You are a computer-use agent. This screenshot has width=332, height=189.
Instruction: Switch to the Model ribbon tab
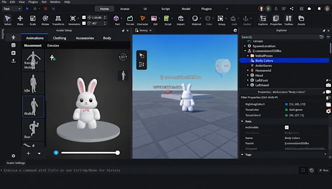pos(186,9)
